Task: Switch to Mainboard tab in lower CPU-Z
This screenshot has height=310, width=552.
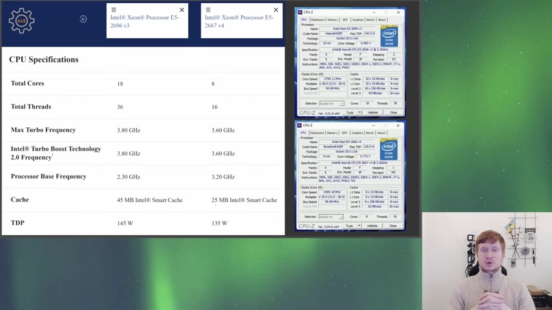Action: (317, 133)
